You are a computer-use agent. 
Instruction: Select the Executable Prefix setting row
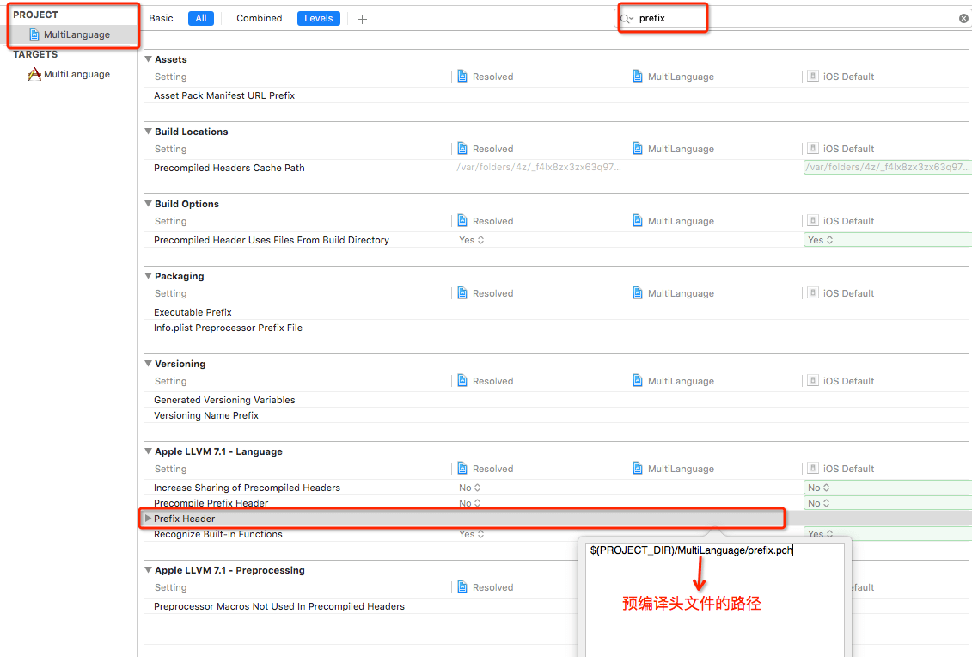pyautogui.click(x=193, y=312)
